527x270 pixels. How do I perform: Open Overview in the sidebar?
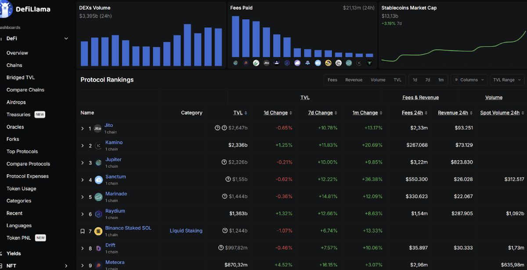point(17,53)
